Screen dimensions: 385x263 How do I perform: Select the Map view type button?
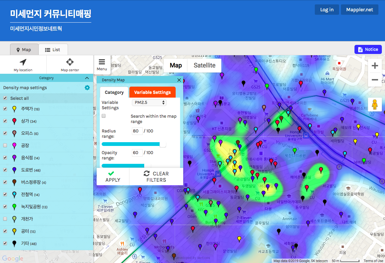[x=176, y=65]
